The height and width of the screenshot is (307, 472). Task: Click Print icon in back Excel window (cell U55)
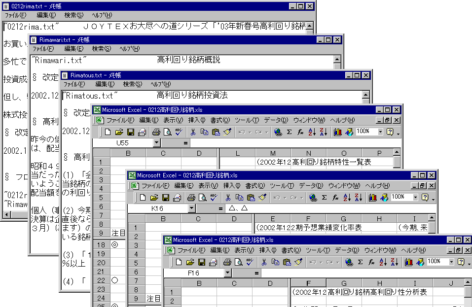(x=156, y=132)
